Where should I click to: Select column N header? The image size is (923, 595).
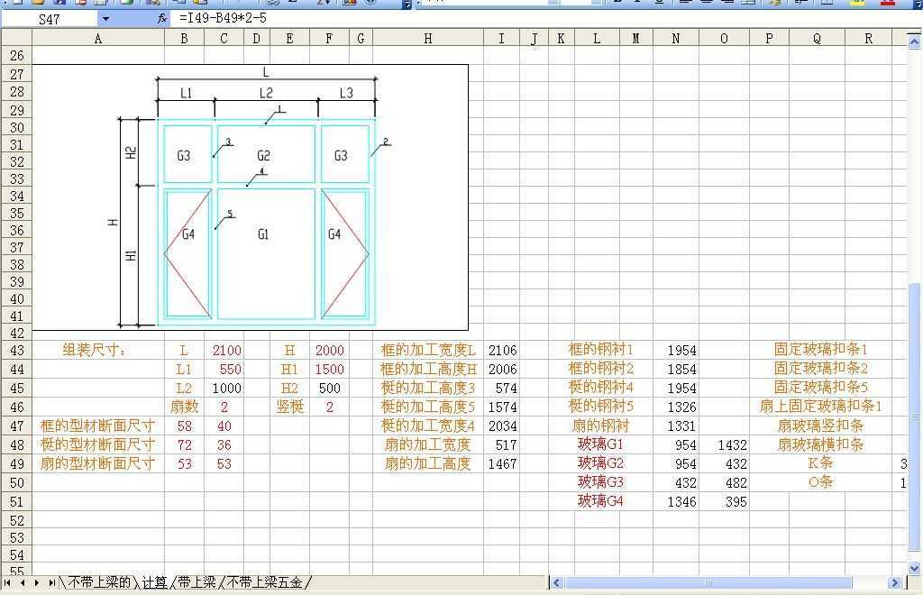[x=676, y=38]
